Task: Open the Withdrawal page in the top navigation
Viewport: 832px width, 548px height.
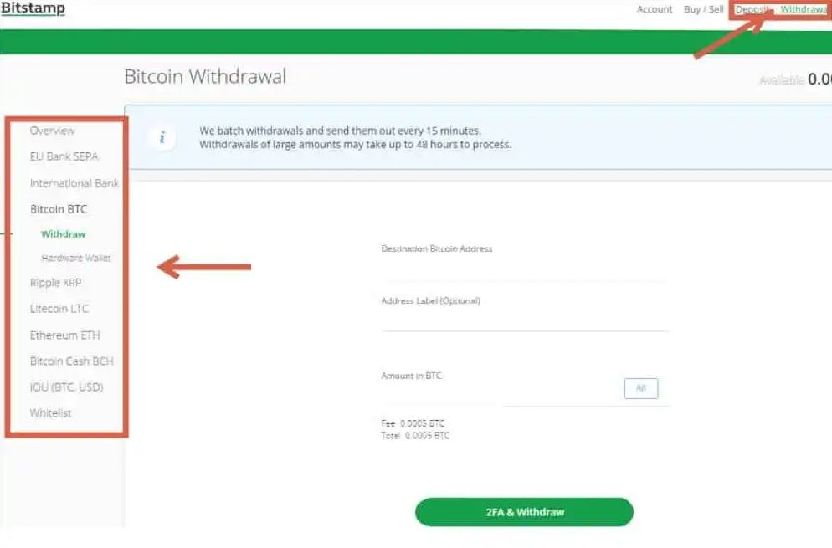Action: coord(804,9)
